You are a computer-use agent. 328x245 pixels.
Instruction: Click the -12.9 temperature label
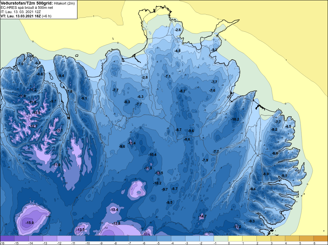[36, 113]
